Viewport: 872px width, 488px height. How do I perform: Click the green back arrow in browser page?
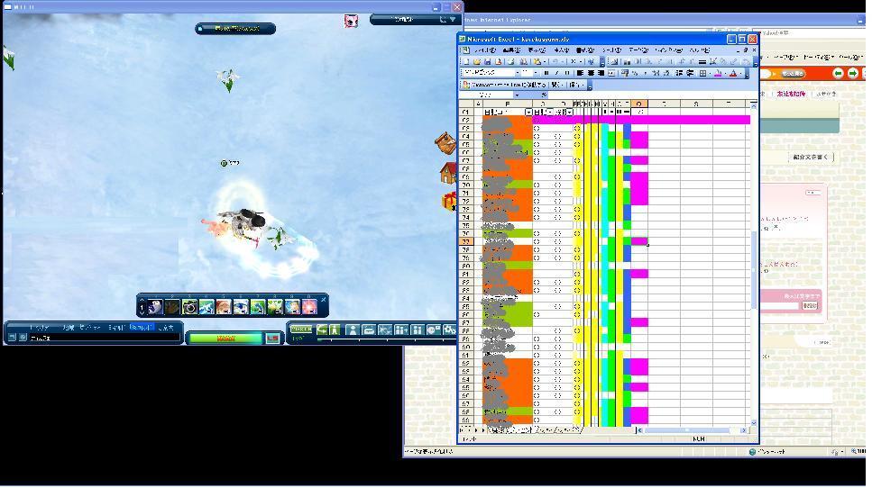[839, 73]
